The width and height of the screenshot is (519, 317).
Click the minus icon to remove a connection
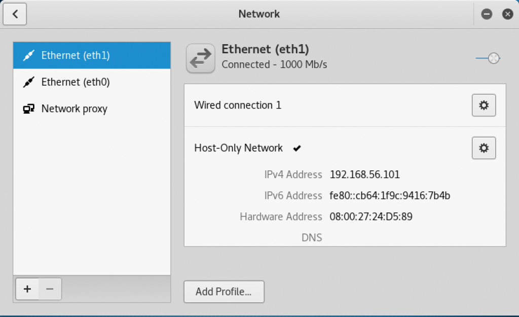pos(50,289)
